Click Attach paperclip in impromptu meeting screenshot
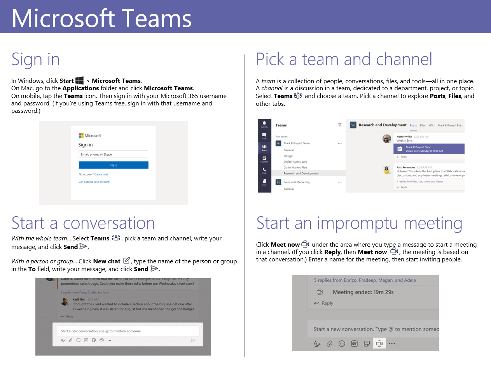Screen dimensions: 491x368 (329, 344)
